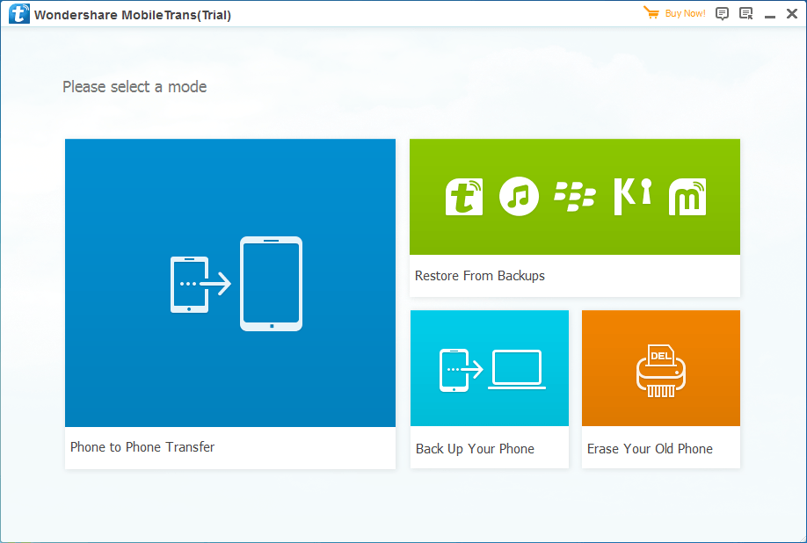Image resolution: width=807 pixels, height=543 pixels.
Task: Click the Restore From Backups label
Action: (x=479, y=275)
